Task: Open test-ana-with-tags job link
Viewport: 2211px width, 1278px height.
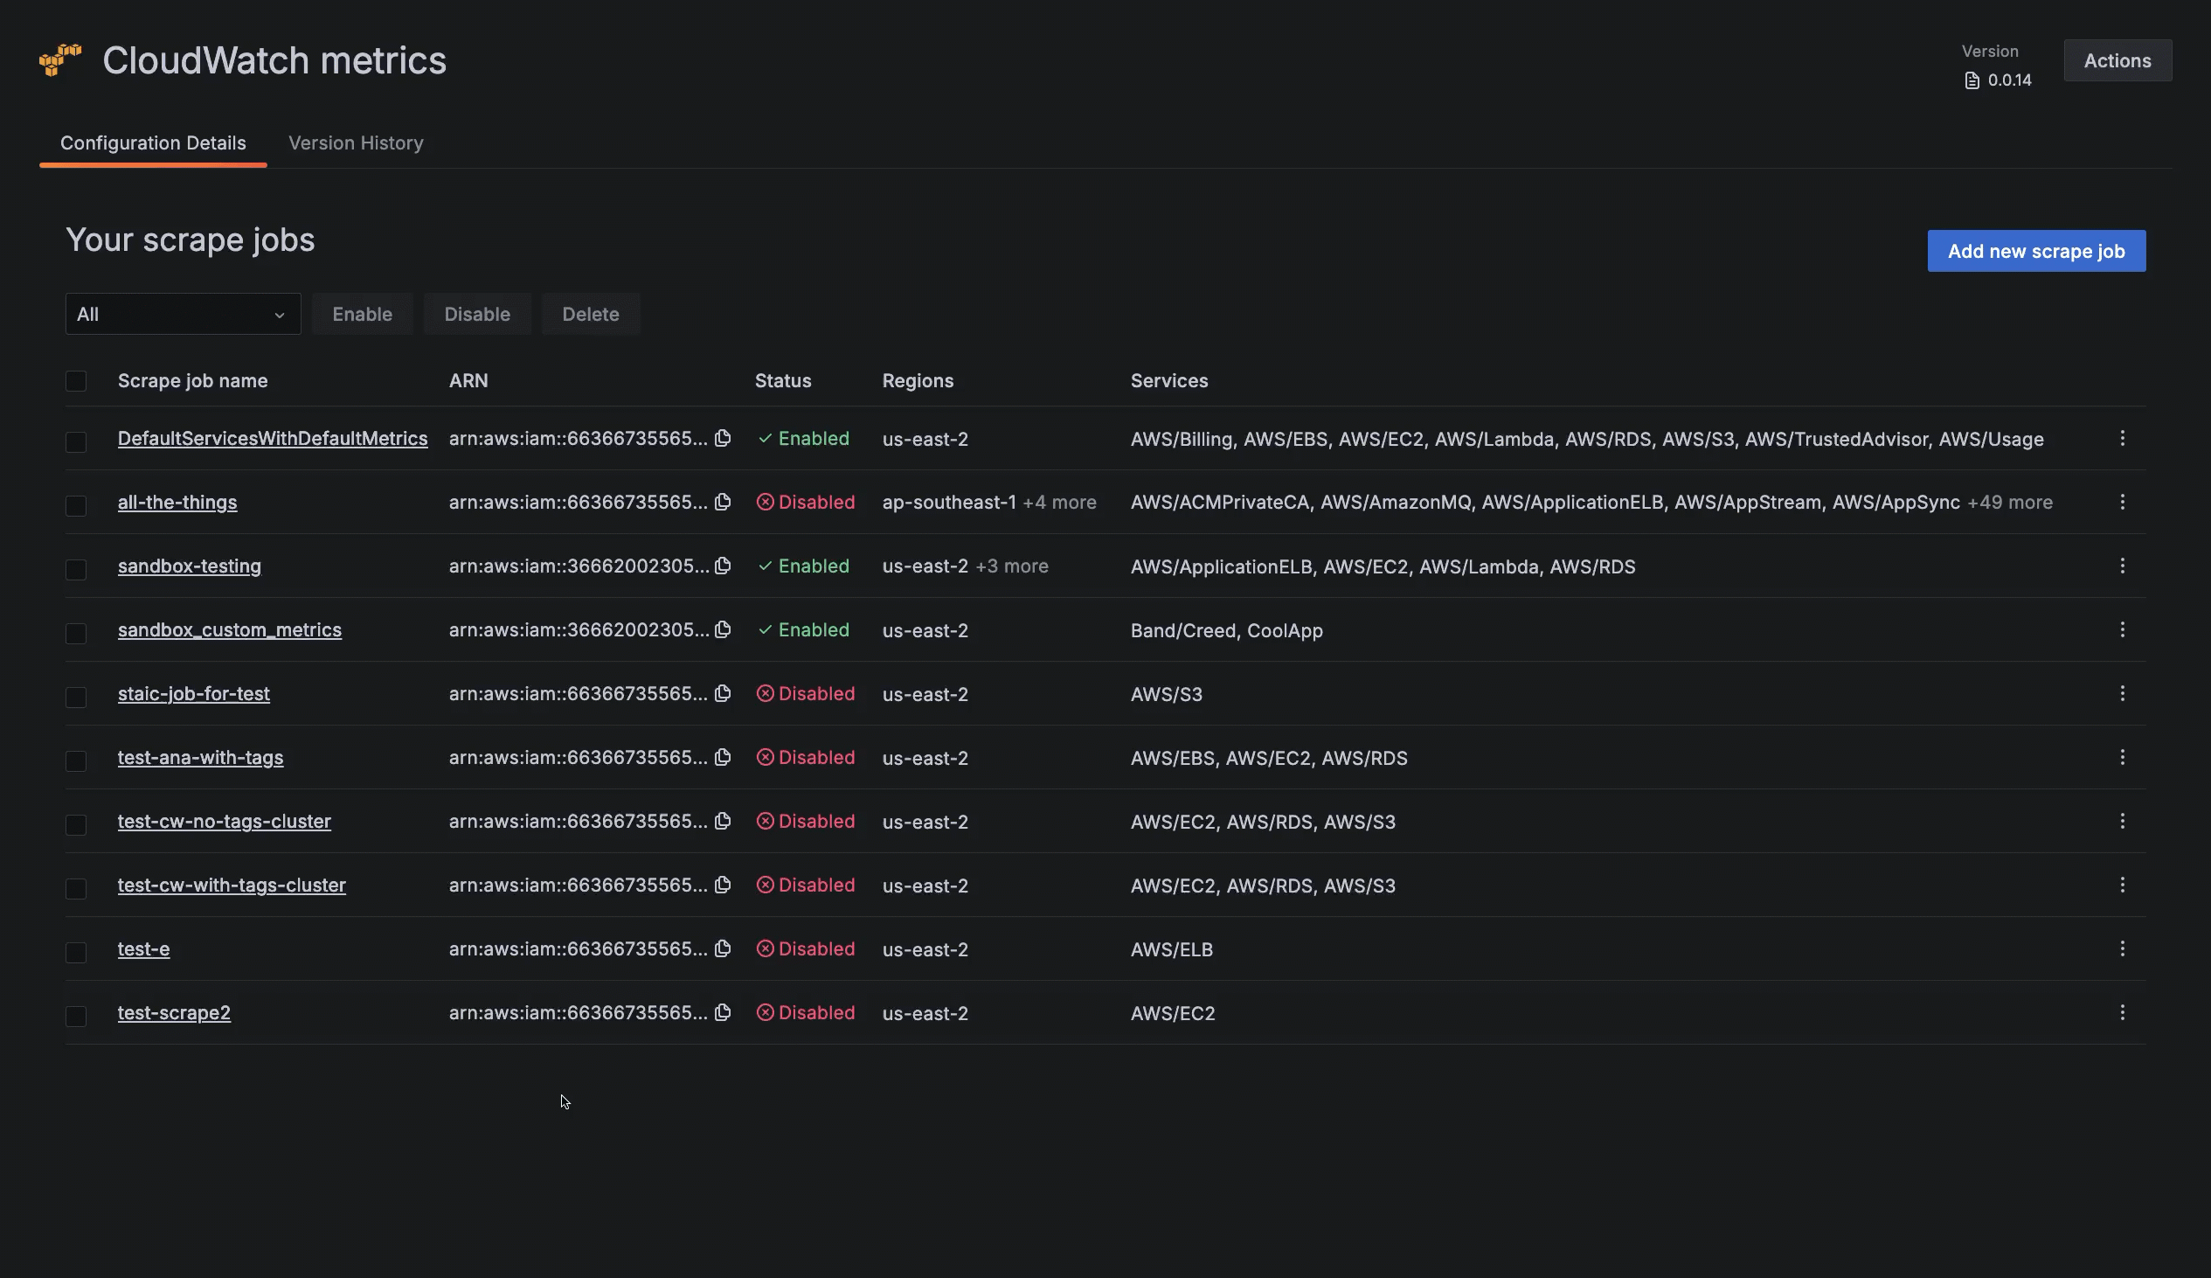Action: pyautogui.click(x=200, y=758)
